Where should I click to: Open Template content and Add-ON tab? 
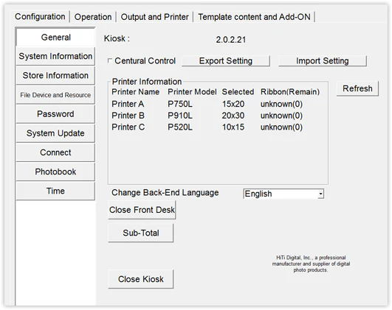point(254,17)
